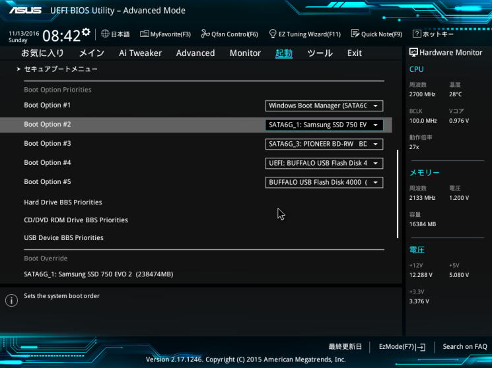Open Boot Option #4 UEFI BUFFALO dropdown
The image size is (492, 368).
[324, 163]
